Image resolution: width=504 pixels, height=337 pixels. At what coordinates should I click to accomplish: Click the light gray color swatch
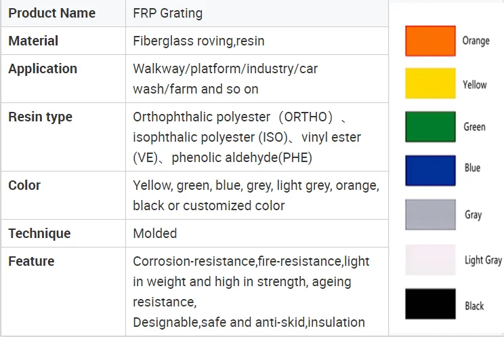coord(430,260)
